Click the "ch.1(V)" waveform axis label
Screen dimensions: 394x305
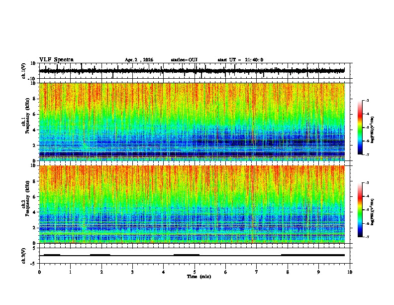point(24,71)
